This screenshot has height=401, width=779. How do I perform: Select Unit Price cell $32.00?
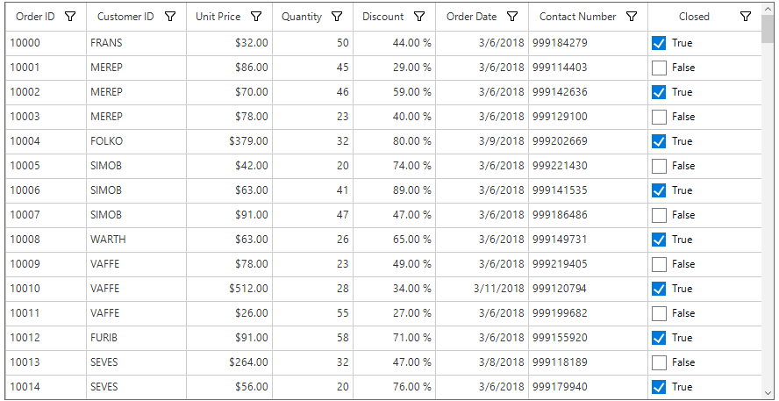point(230,43)
